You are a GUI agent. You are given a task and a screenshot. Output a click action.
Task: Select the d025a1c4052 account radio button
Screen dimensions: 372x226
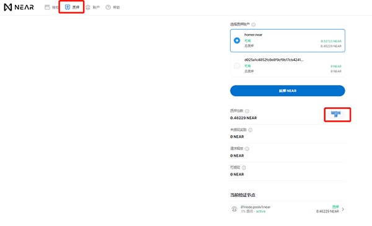237,66
